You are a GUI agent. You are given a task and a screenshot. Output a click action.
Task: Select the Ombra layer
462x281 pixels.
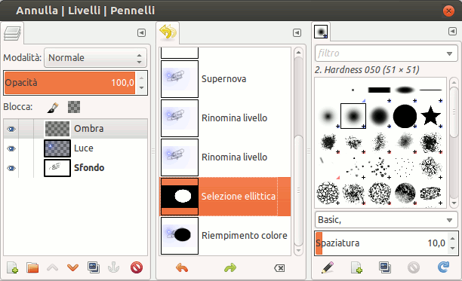pos(75,129)
